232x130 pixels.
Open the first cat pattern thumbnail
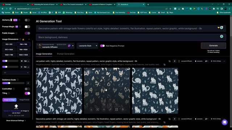tap(59, 91)
